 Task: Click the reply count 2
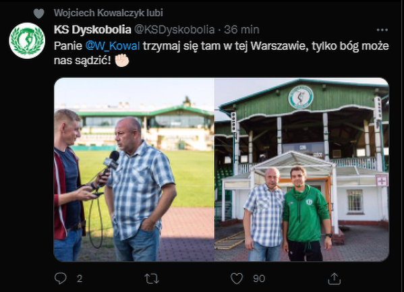[x=80, y=279]
